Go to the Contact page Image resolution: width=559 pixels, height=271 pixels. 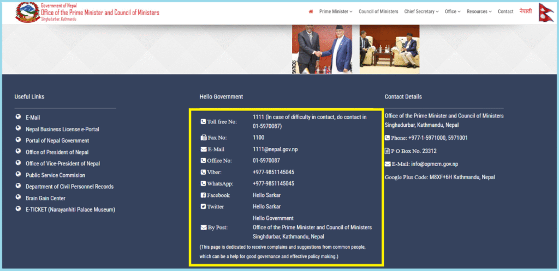(x=506, y=11)
